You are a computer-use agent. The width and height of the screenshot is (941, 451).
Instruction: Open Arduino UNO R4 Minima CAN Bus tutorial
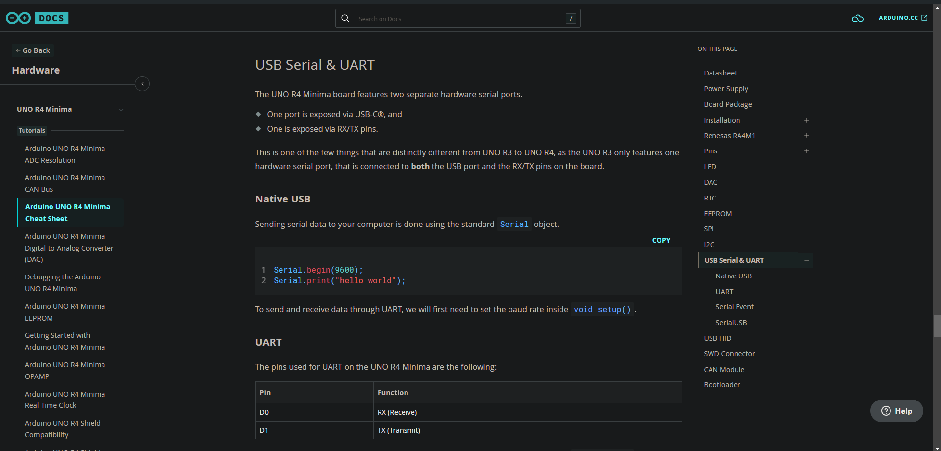point(65,183)
